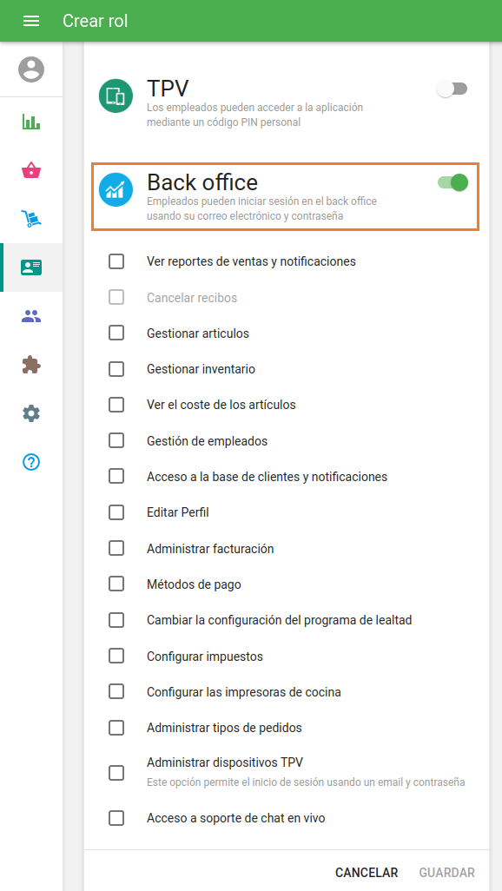Check Ver reportes de ventas y notificaciones
The height and width of the screenshot is (891, 502).
point(116,261)
